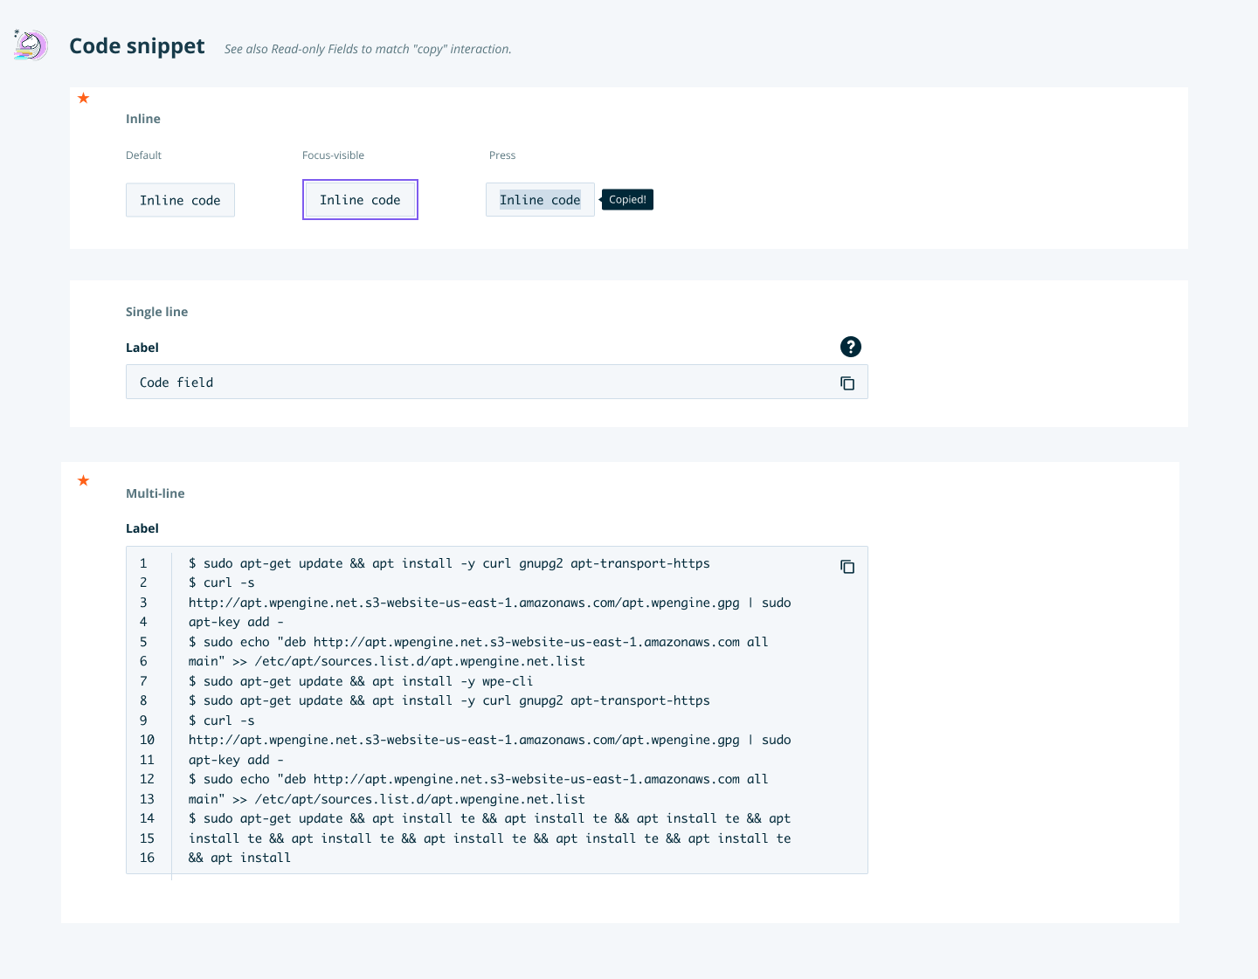
Task: Click the Copied! tooltip
Action: tap(627, 200)
